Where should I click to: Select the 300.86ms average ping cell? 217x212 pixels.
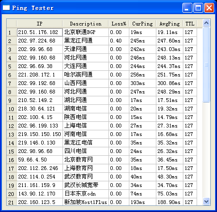pyautogui.click(x=170, y=83)
